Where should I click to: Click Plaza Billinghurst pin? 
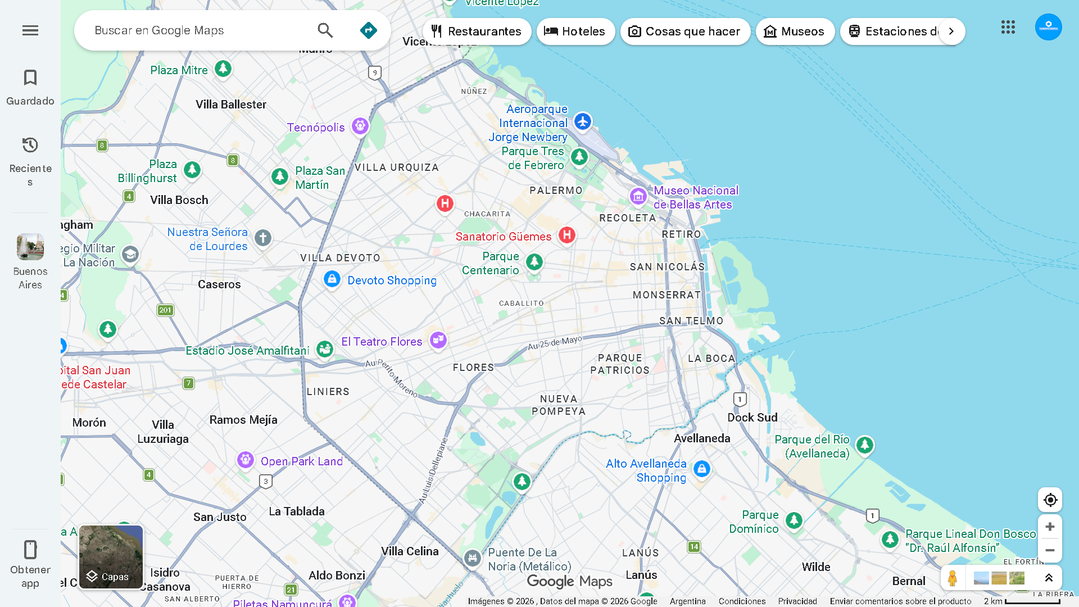192,170
